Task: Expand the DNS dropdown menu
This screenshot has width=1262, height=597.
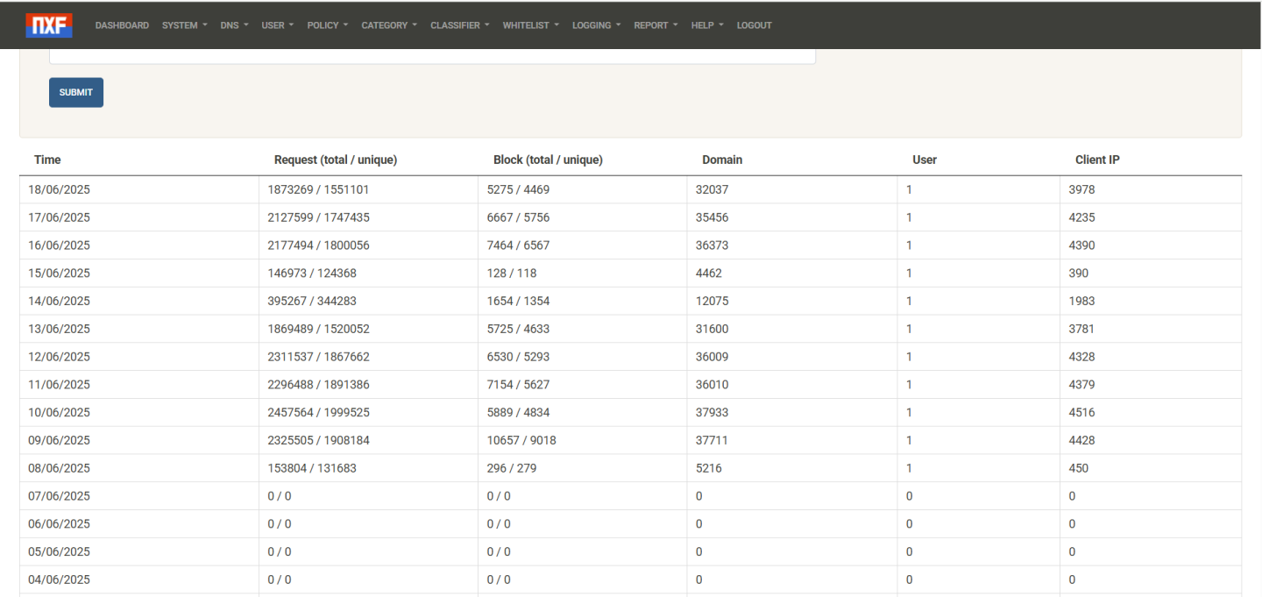Action: click(234, 25)
